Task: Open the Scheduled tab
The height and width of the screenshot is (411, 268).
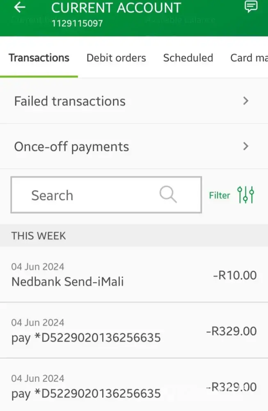Action: coord(188,58)
